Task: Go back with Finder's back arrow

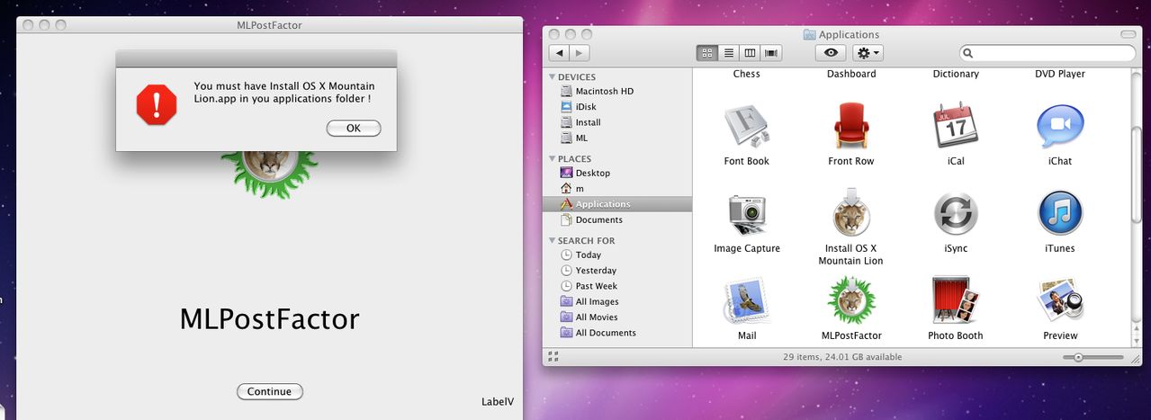Action: click(559, 53)
